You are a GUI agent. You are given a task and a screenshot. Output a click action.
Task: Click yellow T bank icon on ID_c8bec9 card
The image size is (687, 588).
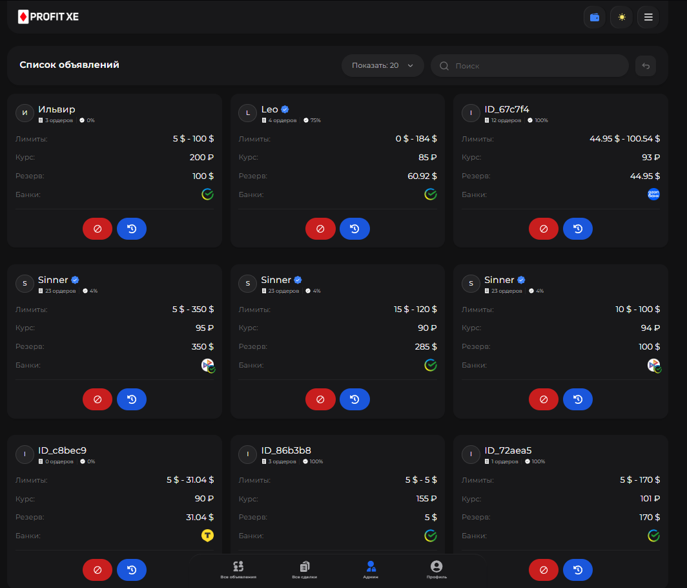click(207, 535)
